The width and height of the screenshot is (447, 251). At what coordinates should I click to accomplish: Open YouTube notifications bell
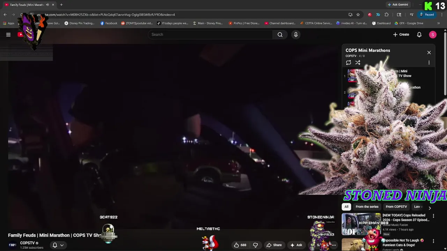coord(419,35)
